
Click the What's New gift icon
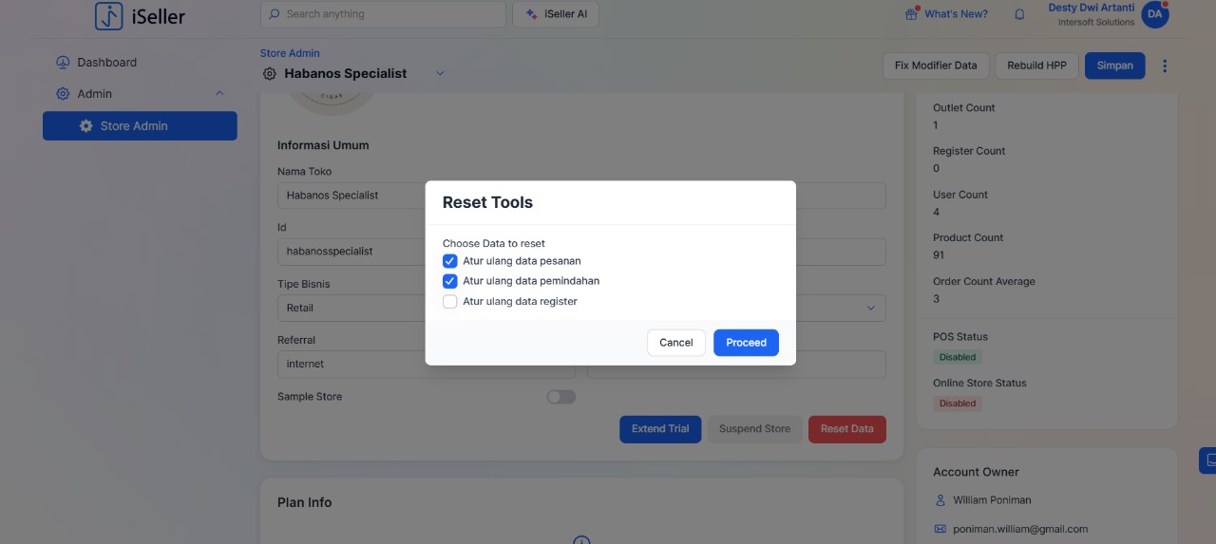pos(911,14)
